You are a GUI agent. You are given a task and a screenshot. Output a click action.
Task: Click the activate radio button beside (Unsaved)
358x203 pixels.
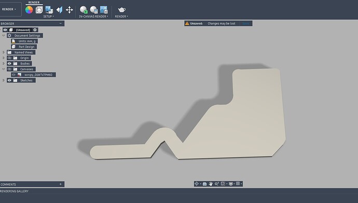pos(35,30)
